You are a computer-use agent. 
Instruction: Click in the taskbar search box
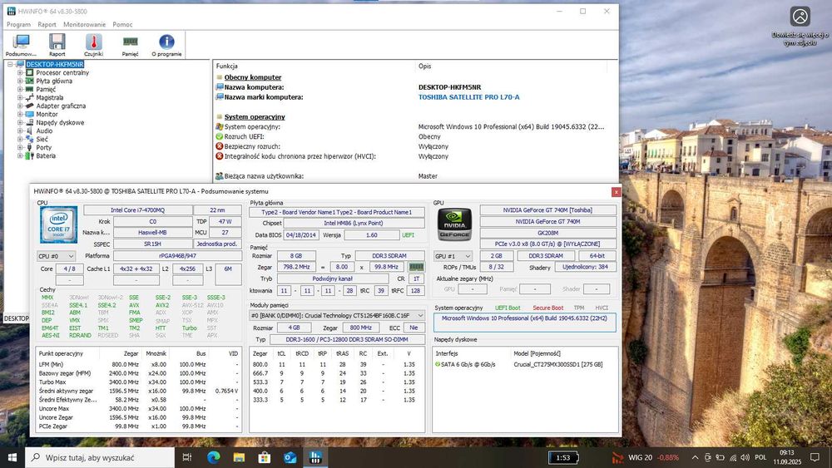pyautogui.click(x=100, y=457)
